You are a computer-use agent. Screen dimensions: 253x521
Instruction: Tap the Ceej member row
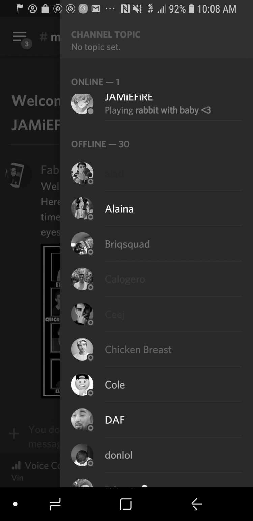tap(156, 314)
